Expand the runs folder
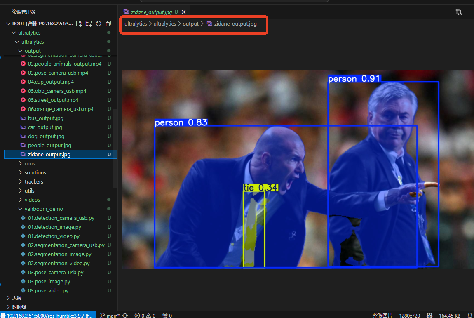 [x=20, y=163]
